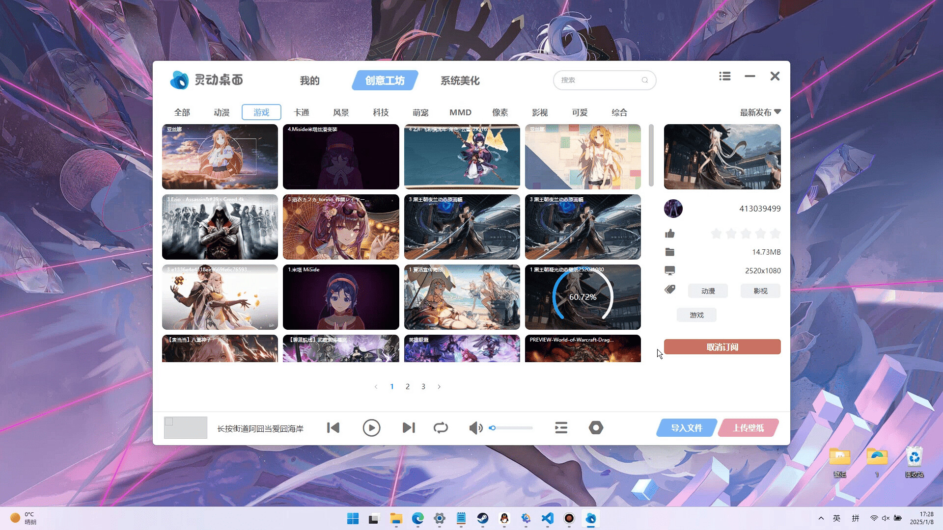Image resolution: width=943 pixels, height=530 pixels.
Task: Toggle loop playback mode
Action: [x=441, y=428]
